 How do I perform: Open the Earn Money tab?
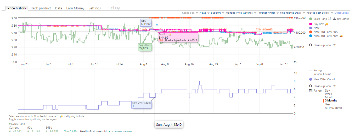click(75, 8)
